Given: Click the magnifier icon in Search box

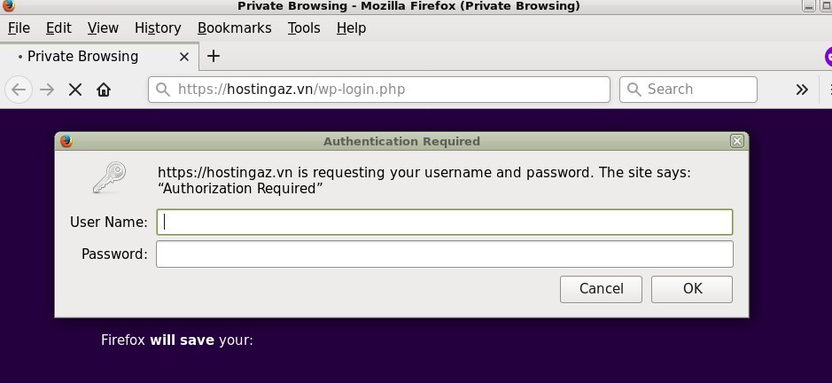Looking at the screenshot, I should (x=634, y=90).
